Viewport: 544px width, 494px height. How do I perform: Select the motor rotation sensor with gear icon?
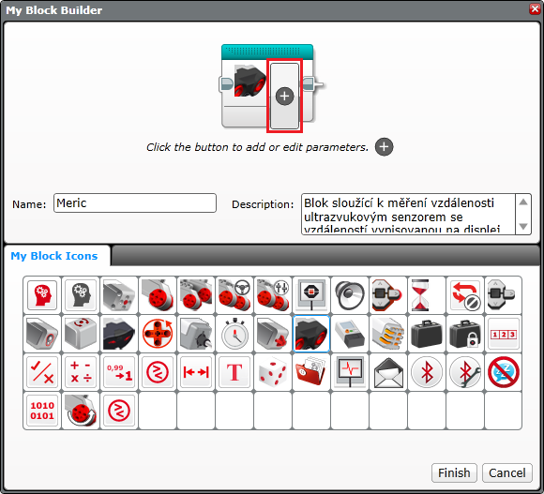pos(196,334)
